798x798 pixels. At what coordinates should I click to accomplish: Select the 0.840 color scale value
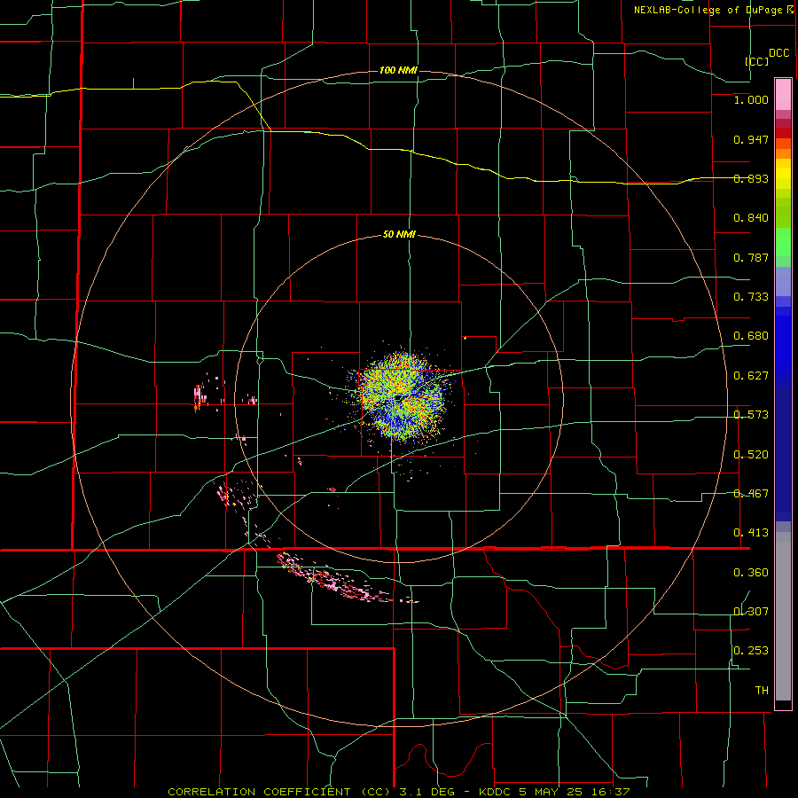click(751, 218)
